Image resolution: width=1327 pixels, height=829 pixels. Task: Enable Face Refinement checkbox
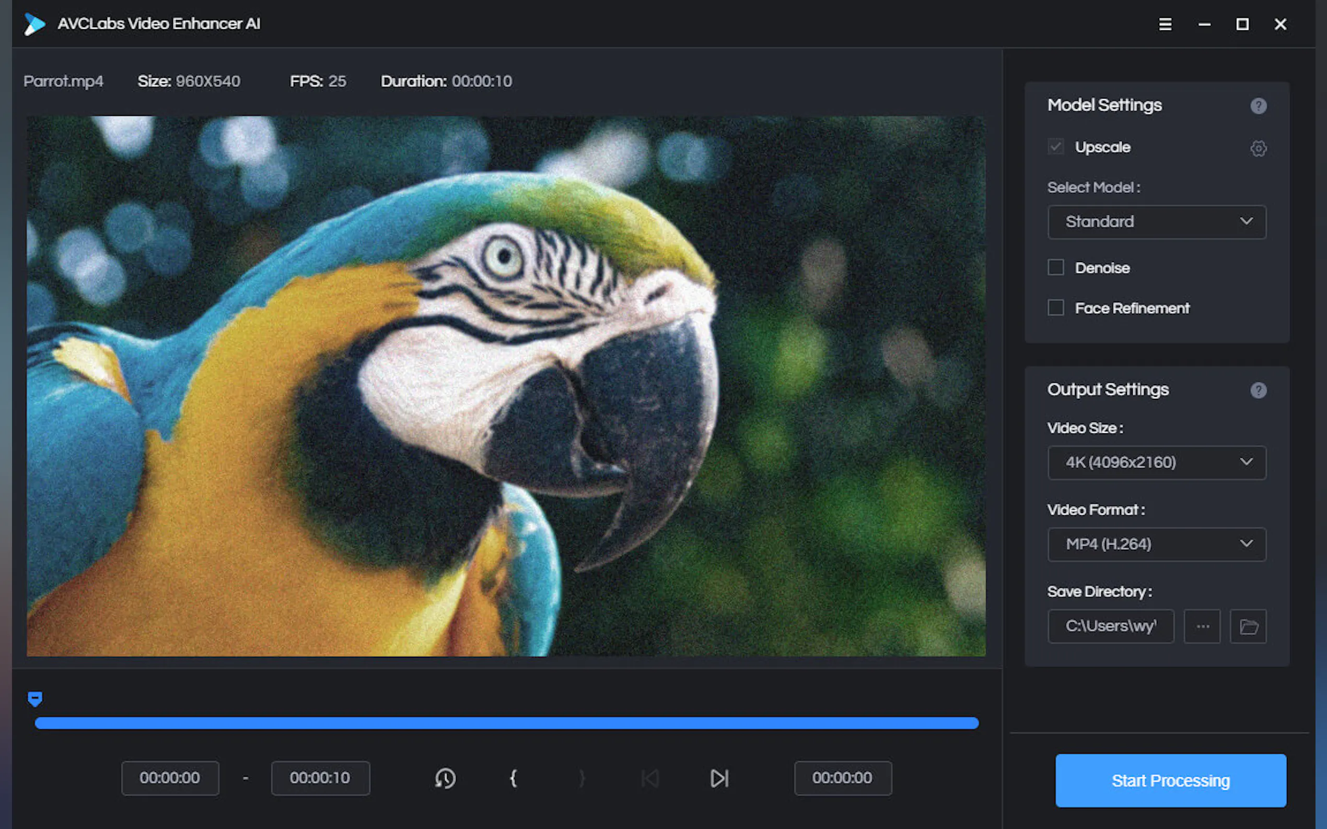click(1055, 307)
